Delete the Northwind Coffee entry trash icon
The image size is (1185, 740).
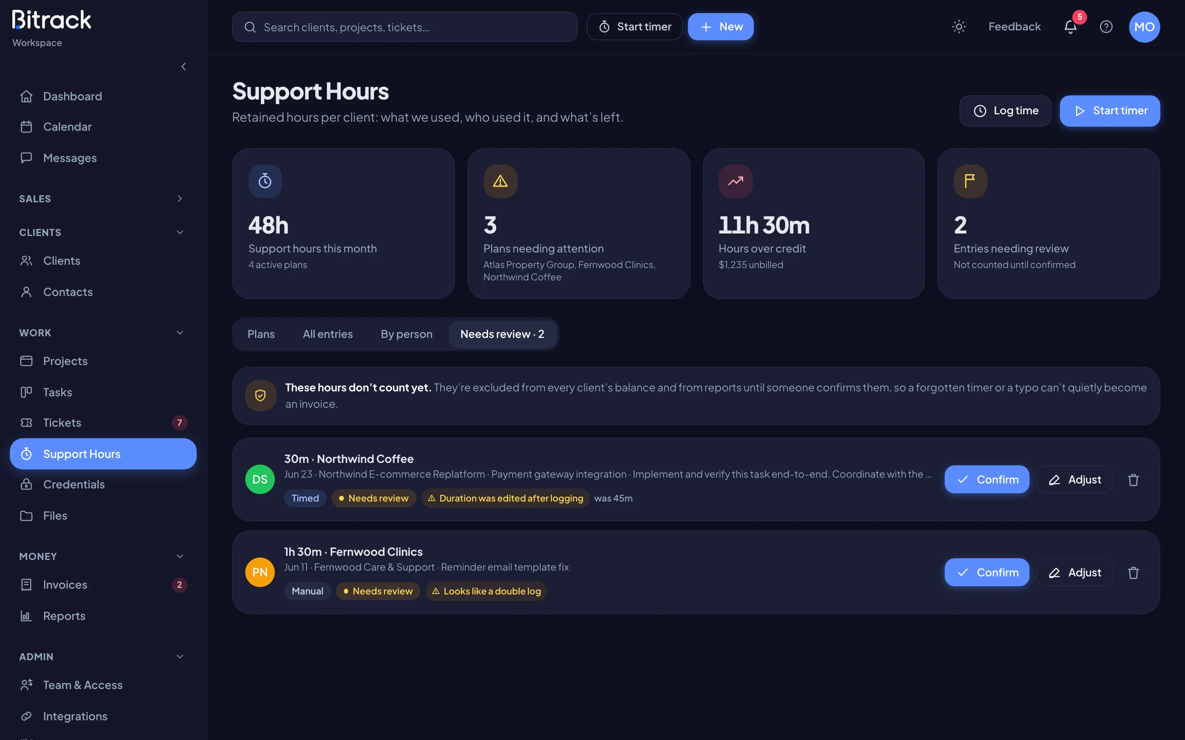(x=1133, y=480)
